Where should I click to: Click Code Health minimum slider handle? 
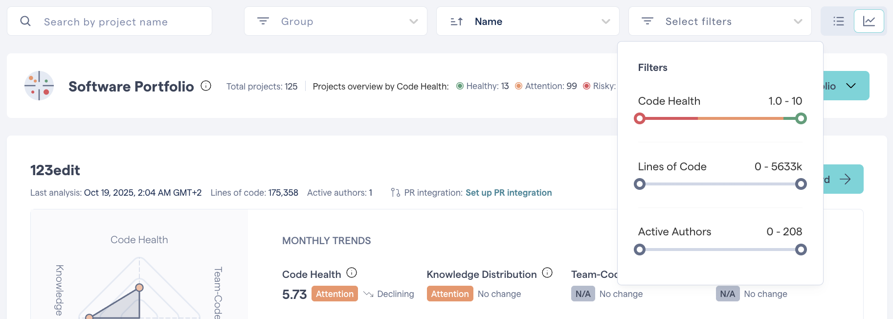click(x=640, y=118)
